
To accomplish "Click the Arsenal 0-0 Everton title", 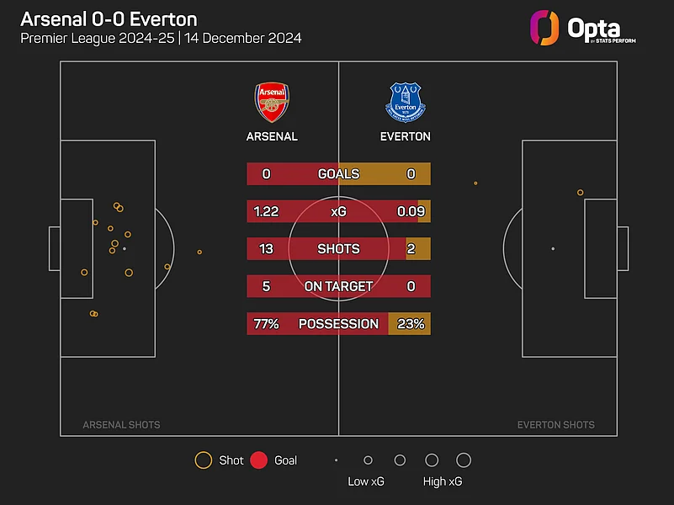I will (109, 19).
